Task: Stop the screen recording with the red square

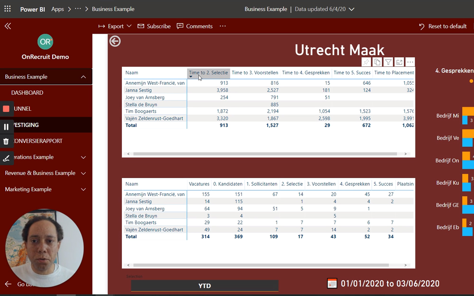Action: pyautogui.click(x=6, y=108)
